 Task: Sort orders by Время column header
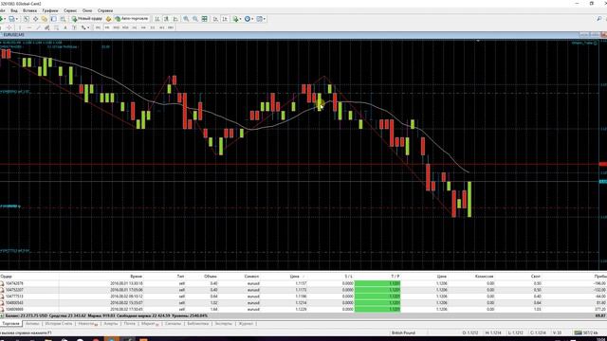136,277
